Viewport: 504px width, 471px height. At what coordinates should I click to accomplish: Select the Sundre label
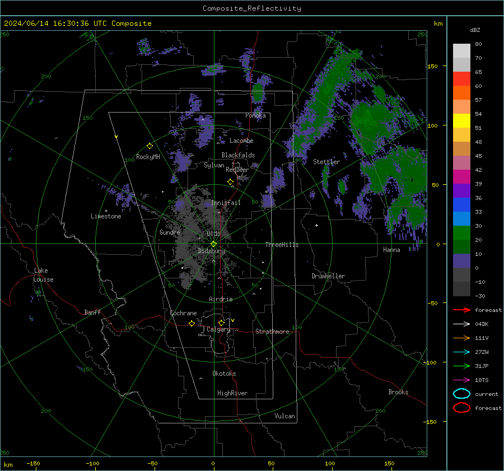click(170, 232)
